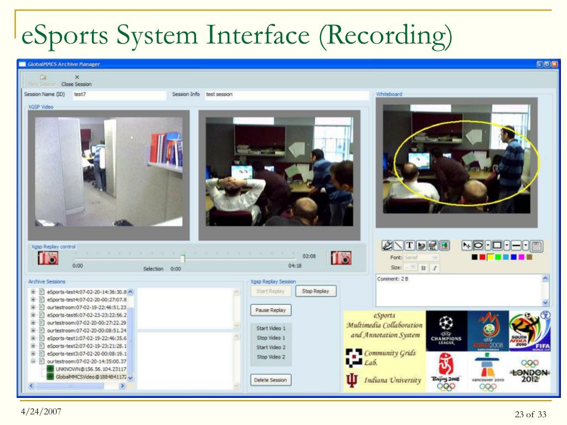This screenshot has width=567, height=425.
Task: Select the Text tool on whiteboard toolbar
Action: [410, 245]
